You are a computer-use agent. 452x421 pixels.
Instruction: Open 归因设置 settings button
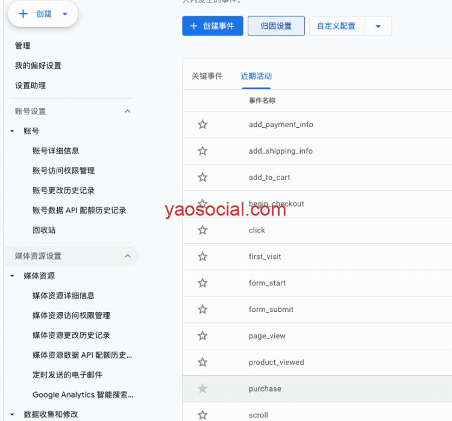click(276, 27)
